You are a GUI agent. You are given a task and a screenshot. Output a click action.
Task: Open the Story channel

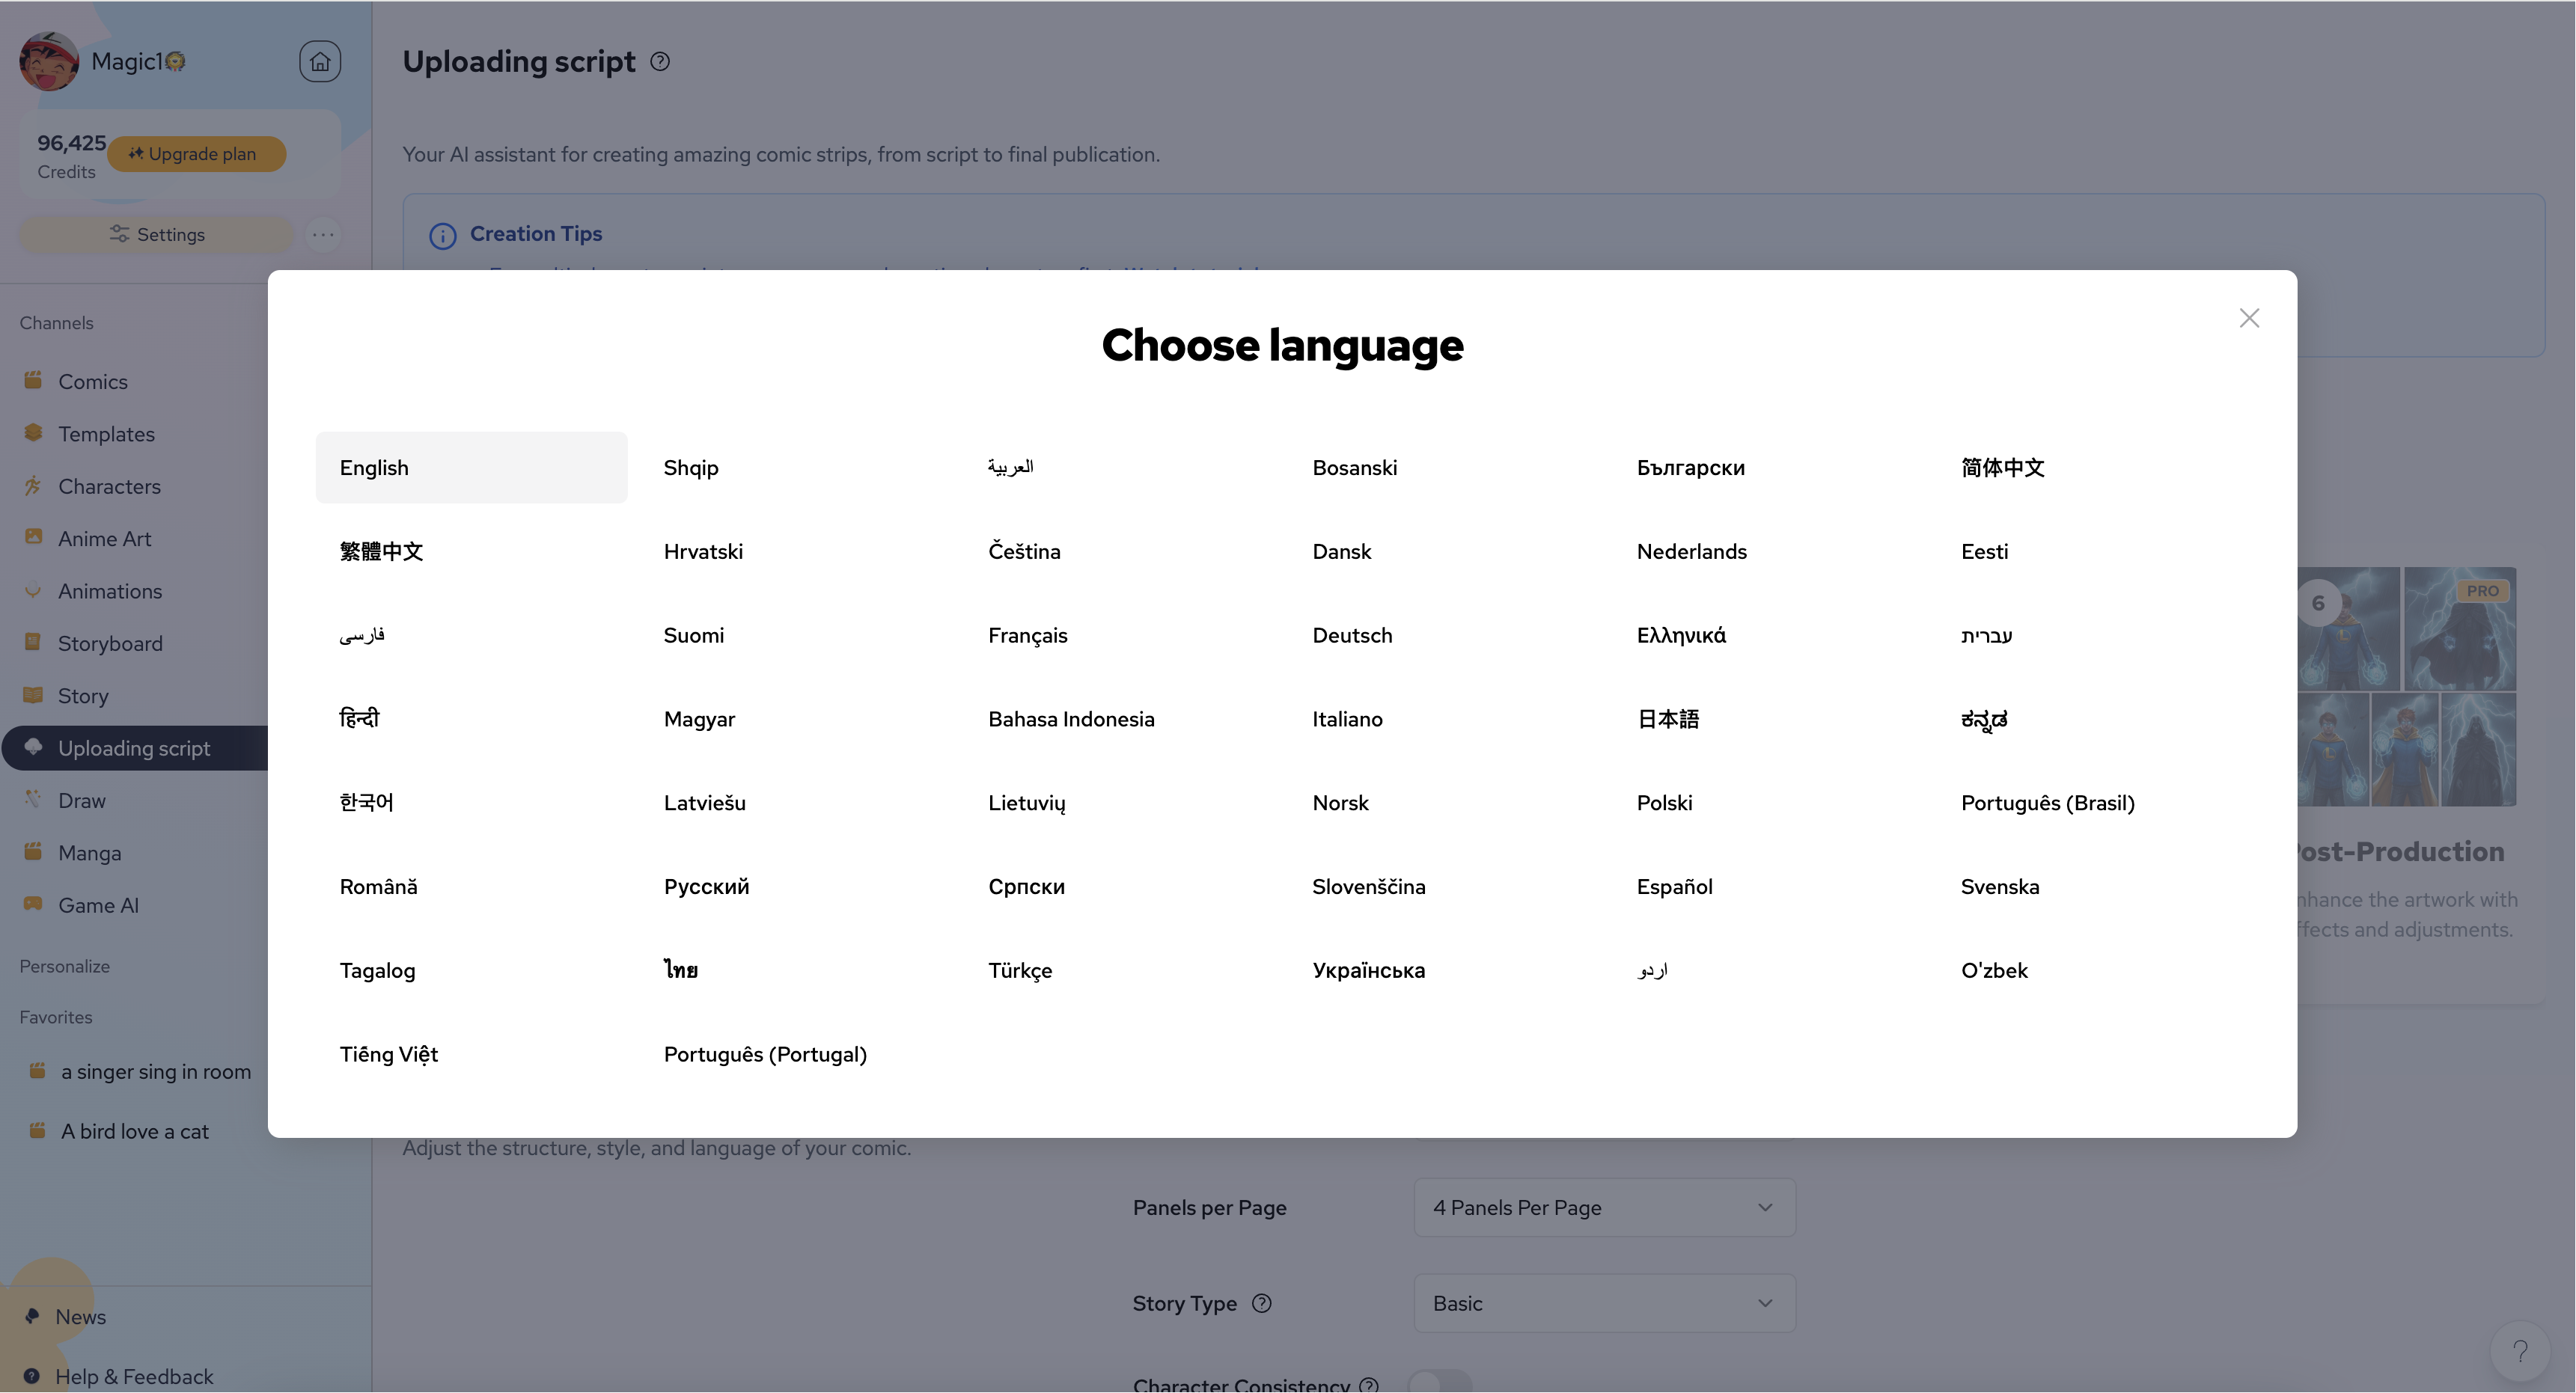pyautogui.click(x=82, y=696)
